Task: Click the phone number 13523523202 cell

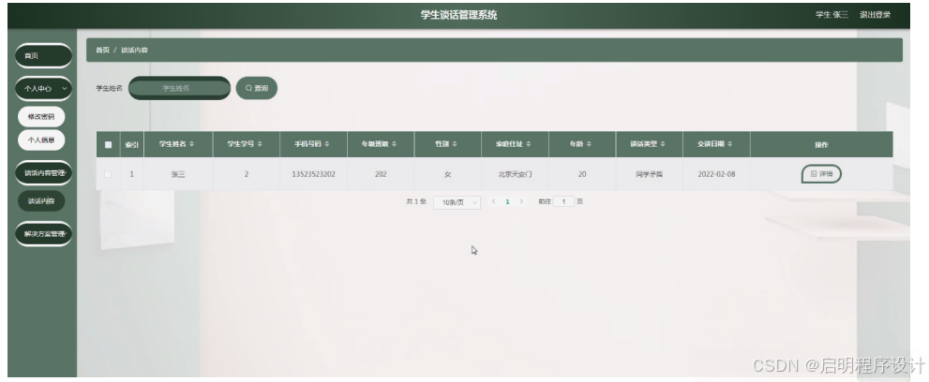Action: pos(313,174)
